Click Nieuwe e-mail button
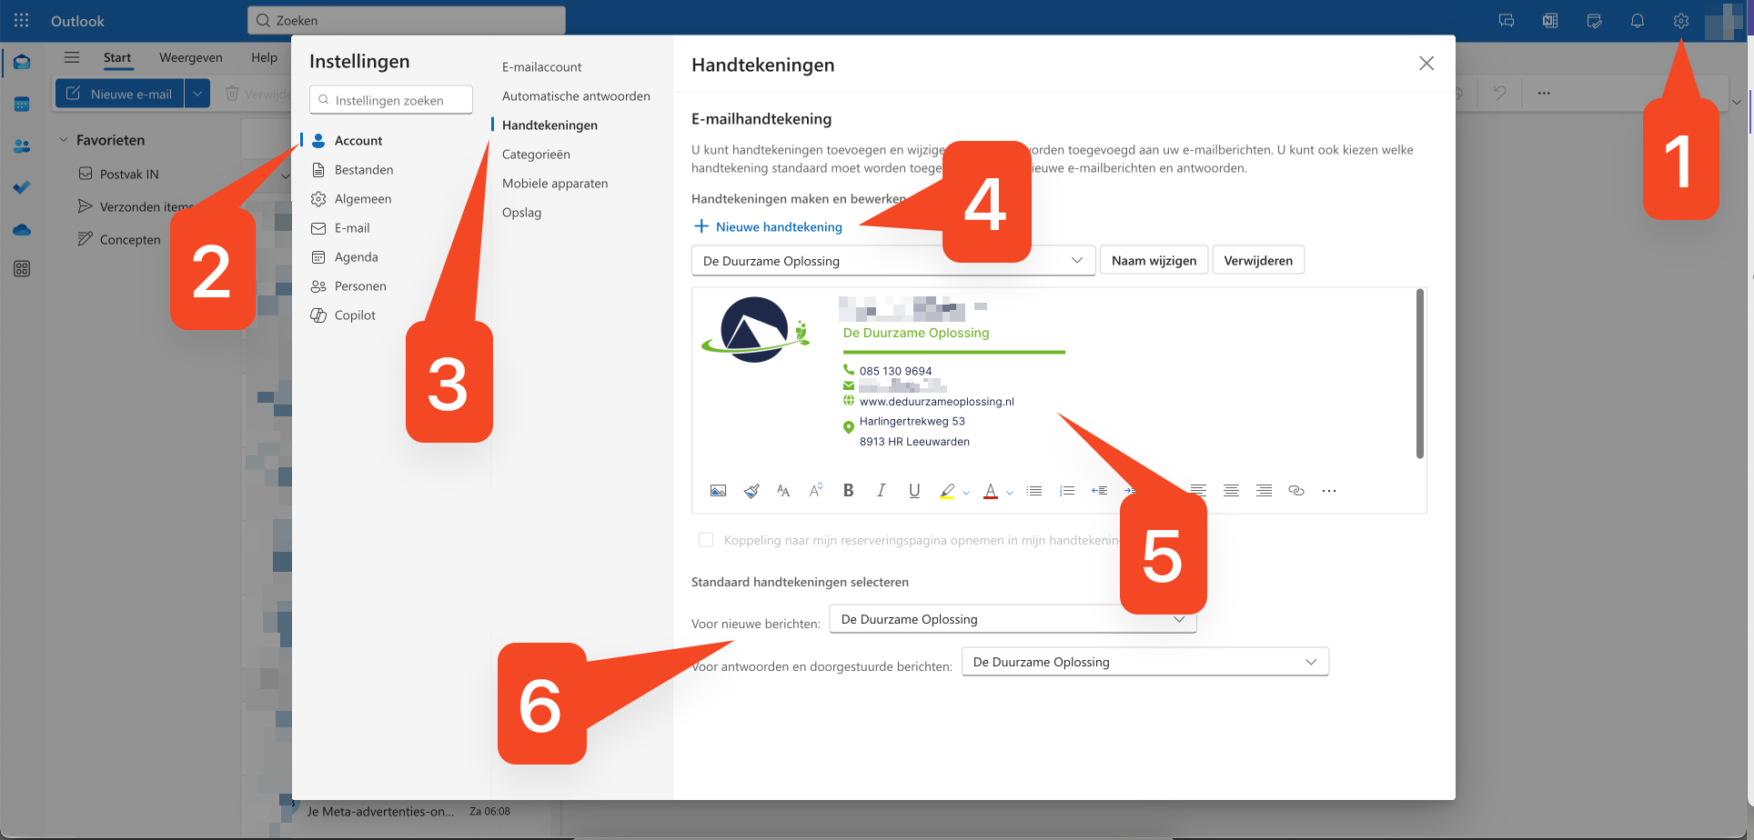This screenshot has height=840, width=1754. [120, 94]
